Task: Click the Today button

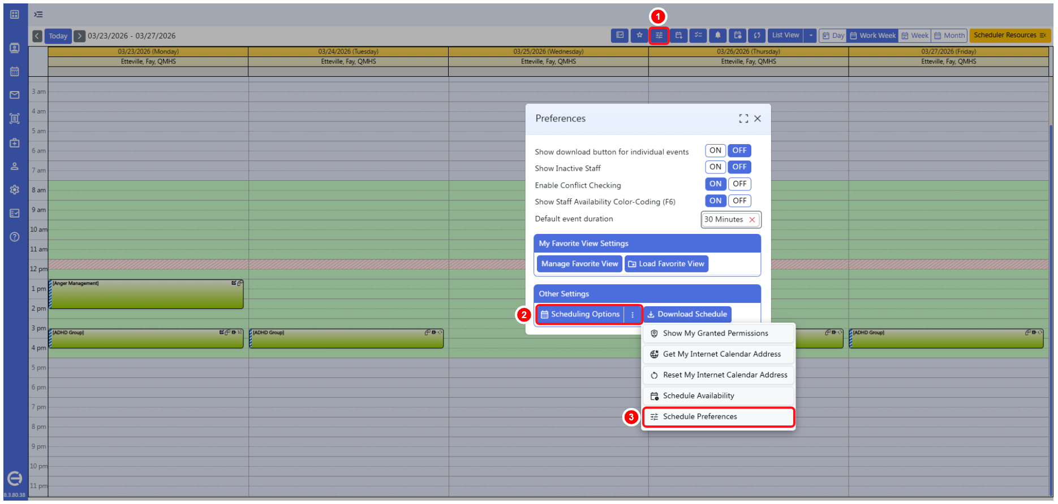Action: point(58,36)
